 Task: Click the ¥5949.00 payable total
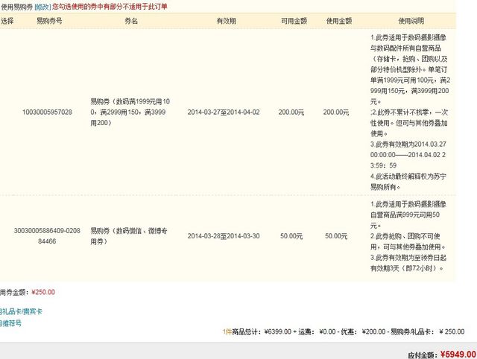(458, 354)
